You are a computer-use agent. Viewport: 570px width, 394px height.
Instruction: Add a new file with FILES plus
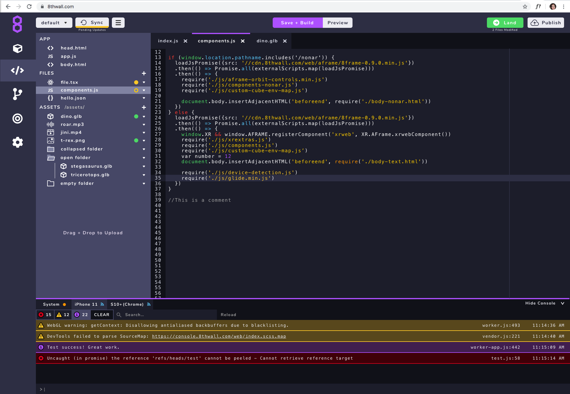click(x=144, y=73)
